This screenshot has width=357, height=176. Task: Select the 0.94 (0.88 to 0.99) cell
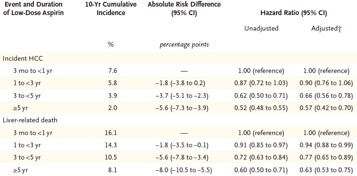pyautogui.click(x=326, y=145)
